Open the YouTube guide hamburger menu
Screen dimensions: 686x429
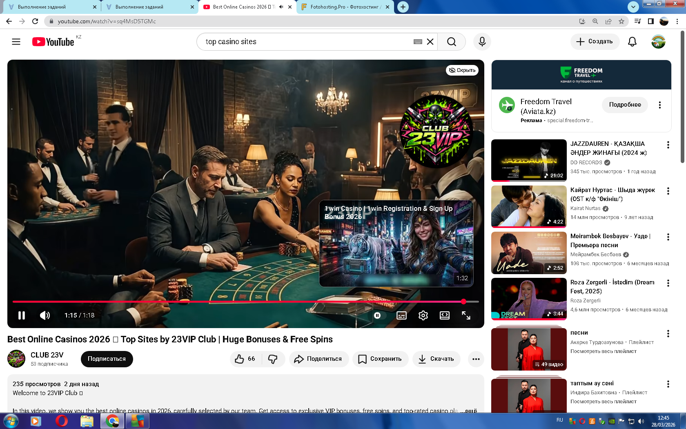pos(16,42)
